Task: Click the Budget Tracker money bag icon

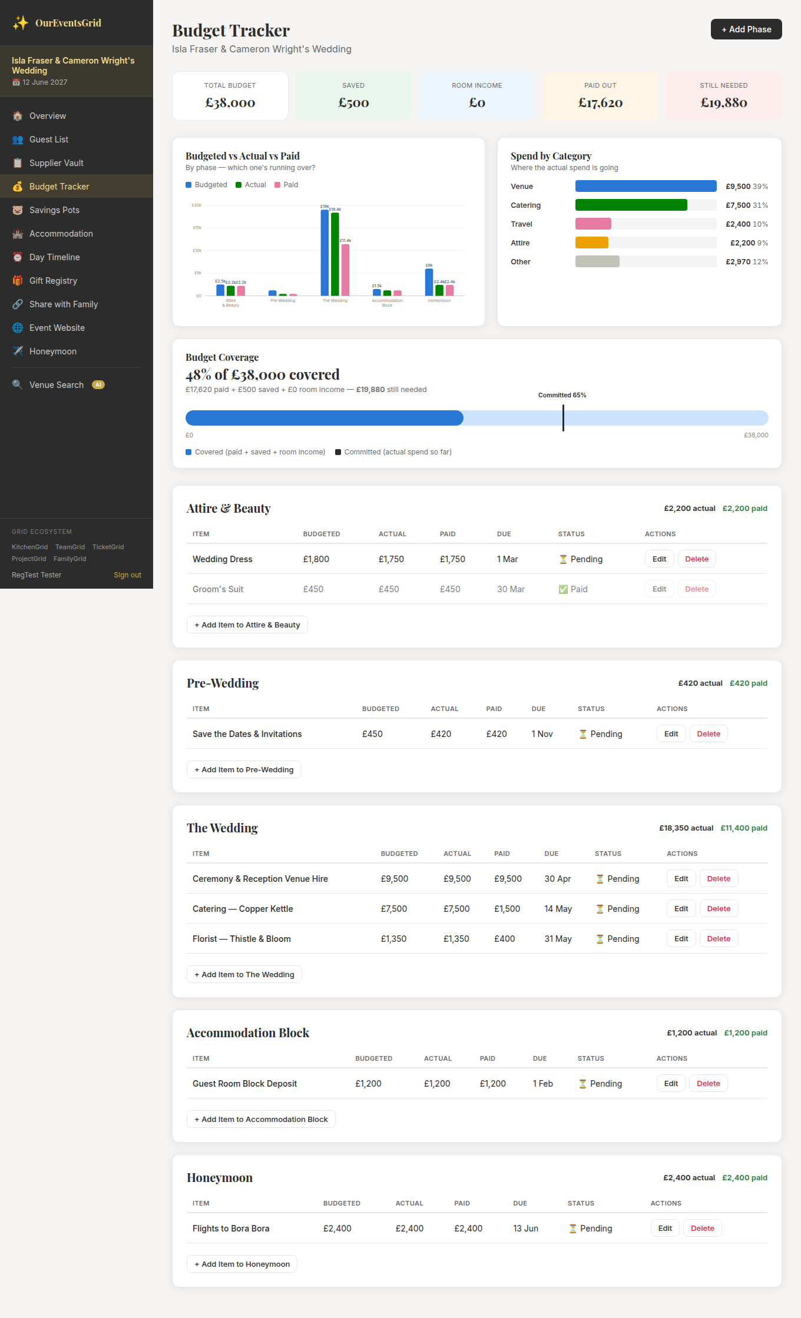Action: click(18, 187)
